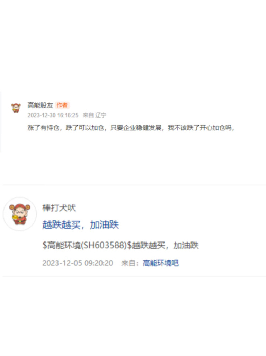Open the $高能环境(SH603588)$ stock tag
266x356 pixels.
tap(87, 245)
